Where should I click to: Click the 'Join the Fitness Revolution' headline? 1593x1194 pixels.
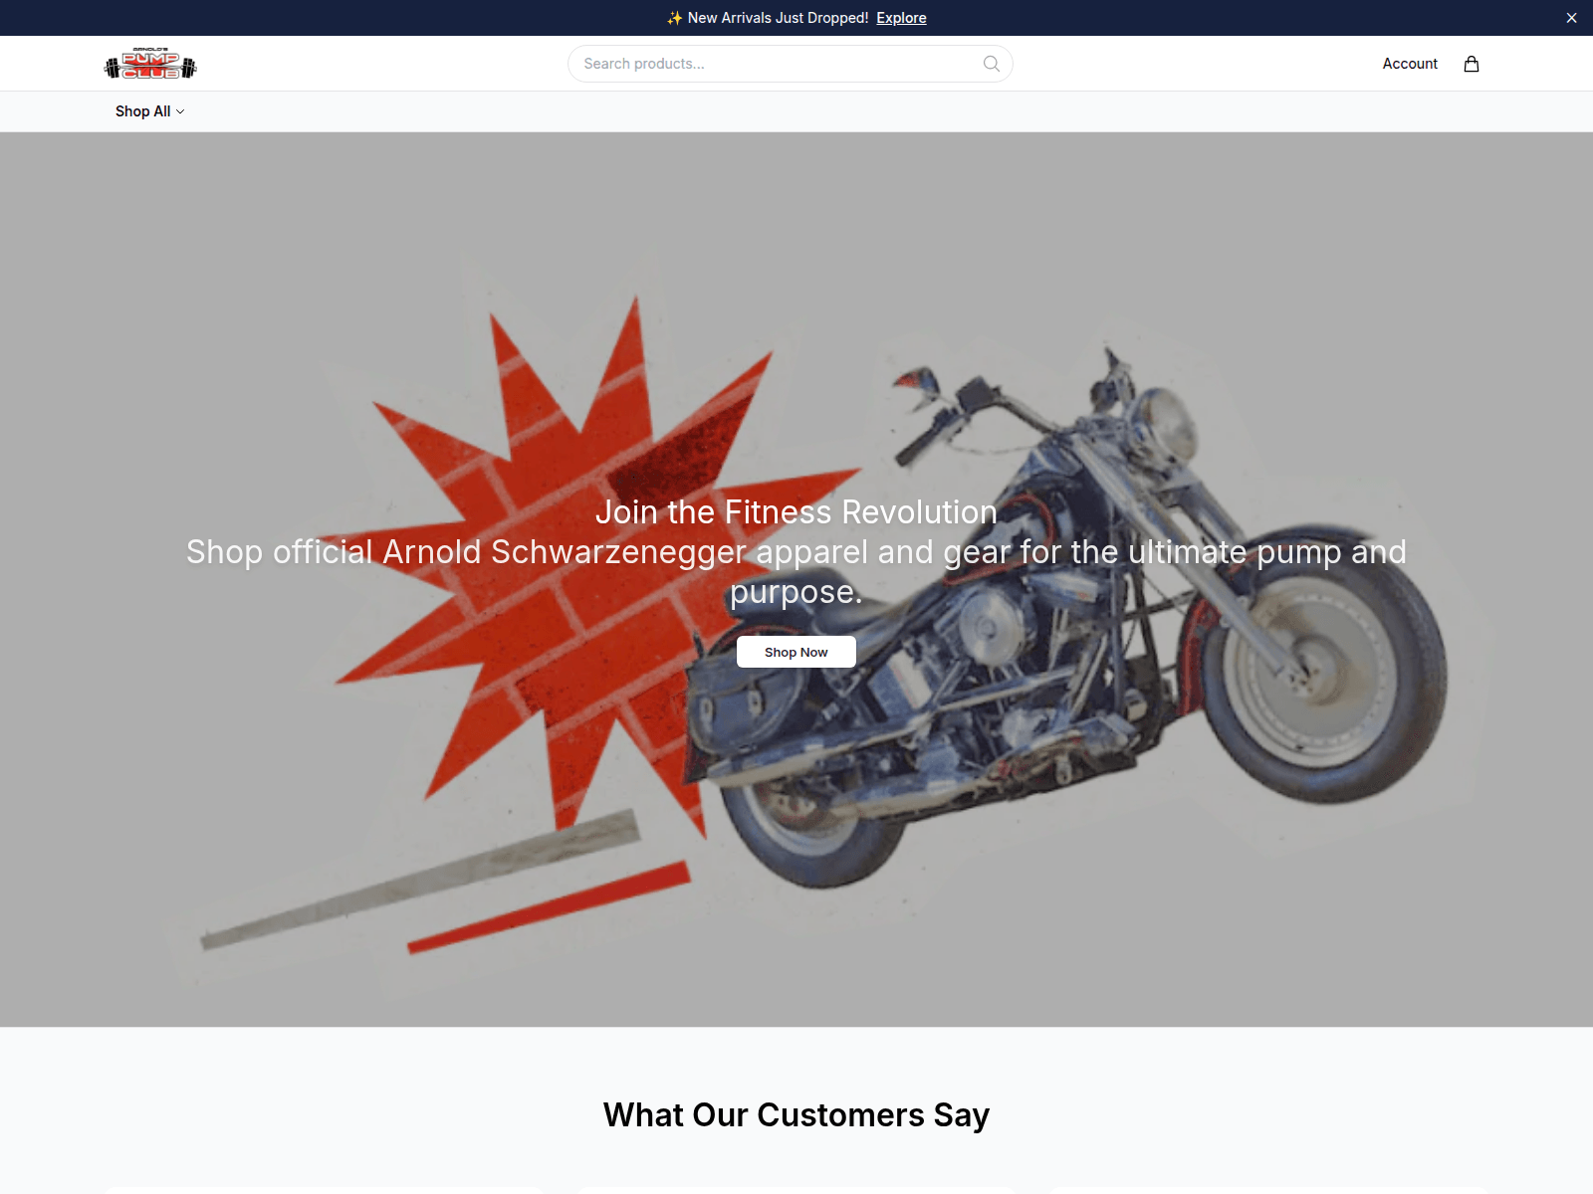tap(796, 511)
